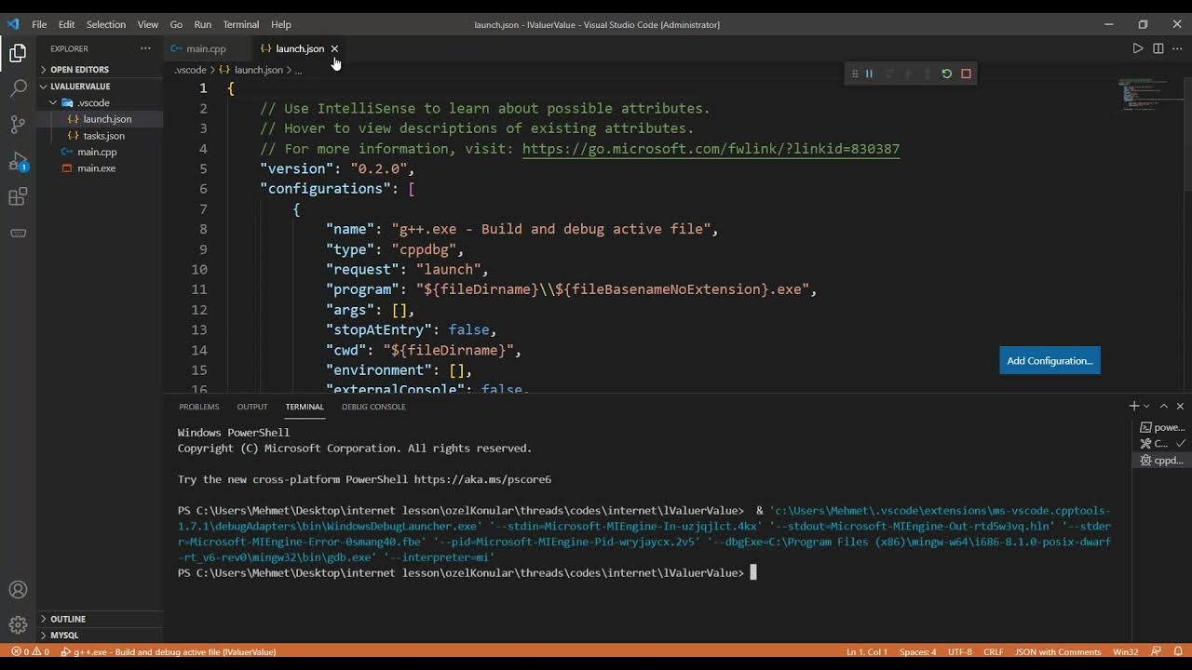1192x670 pixels.
Task: Select the build task terminal with wrench icon
Action: [1162, 444]
